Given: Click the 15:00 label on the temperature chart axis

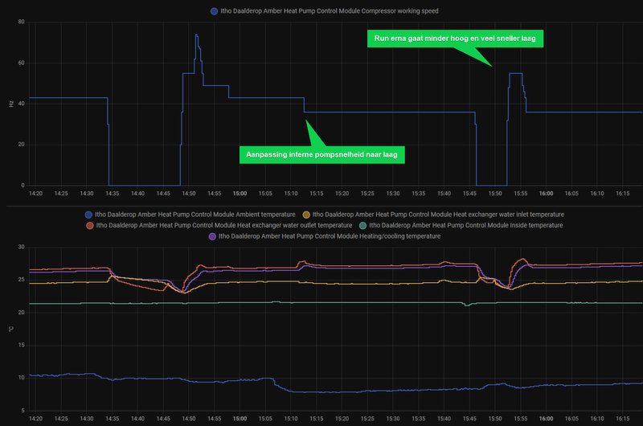Looking at the screenshot, I should (x=240, y=419).
